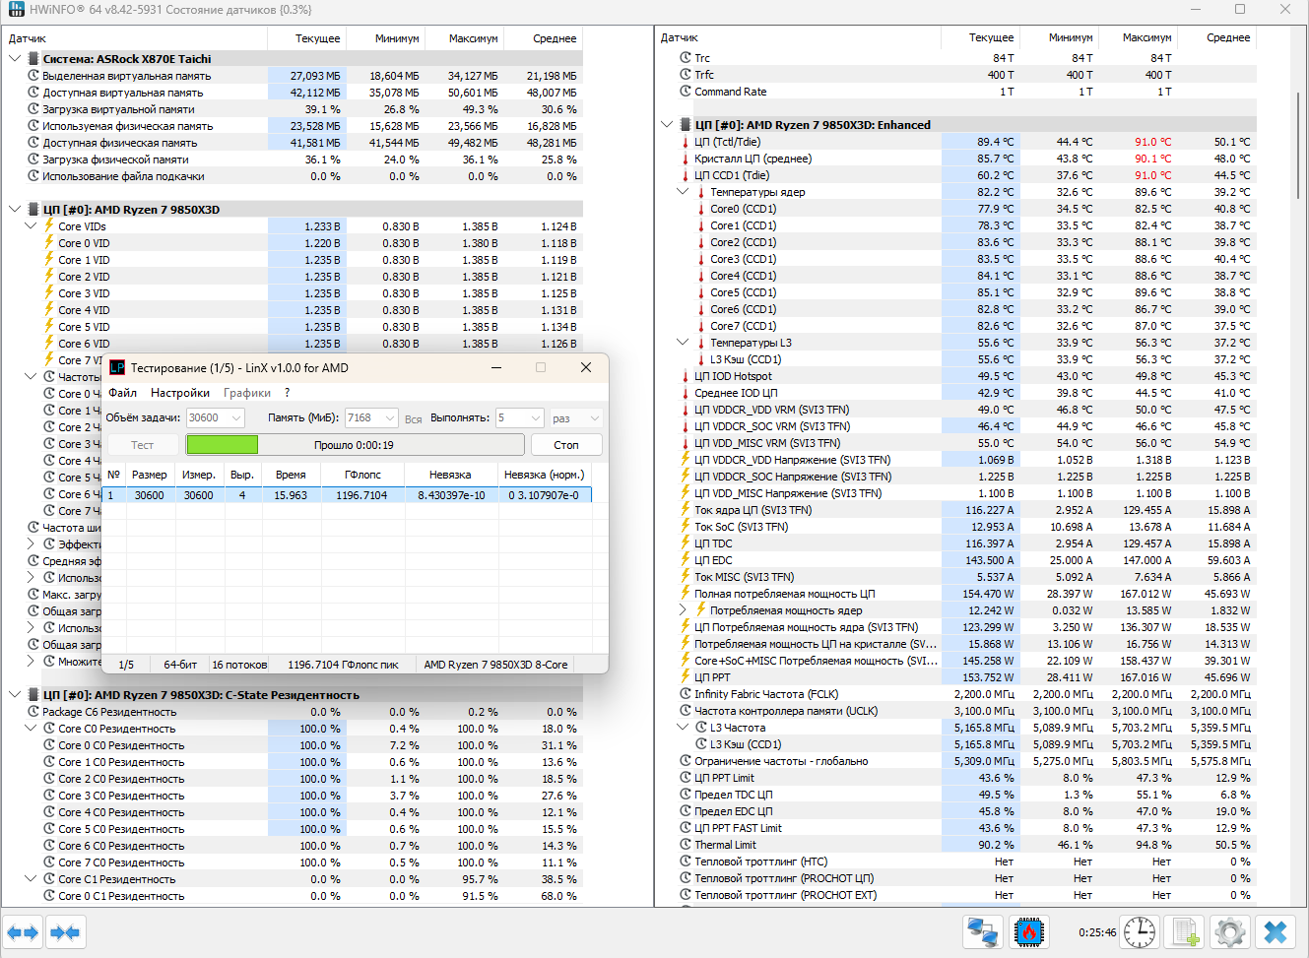Click the 'Trfc' sensor row
The image size is (1309, 958).
[x=966, y=75]
